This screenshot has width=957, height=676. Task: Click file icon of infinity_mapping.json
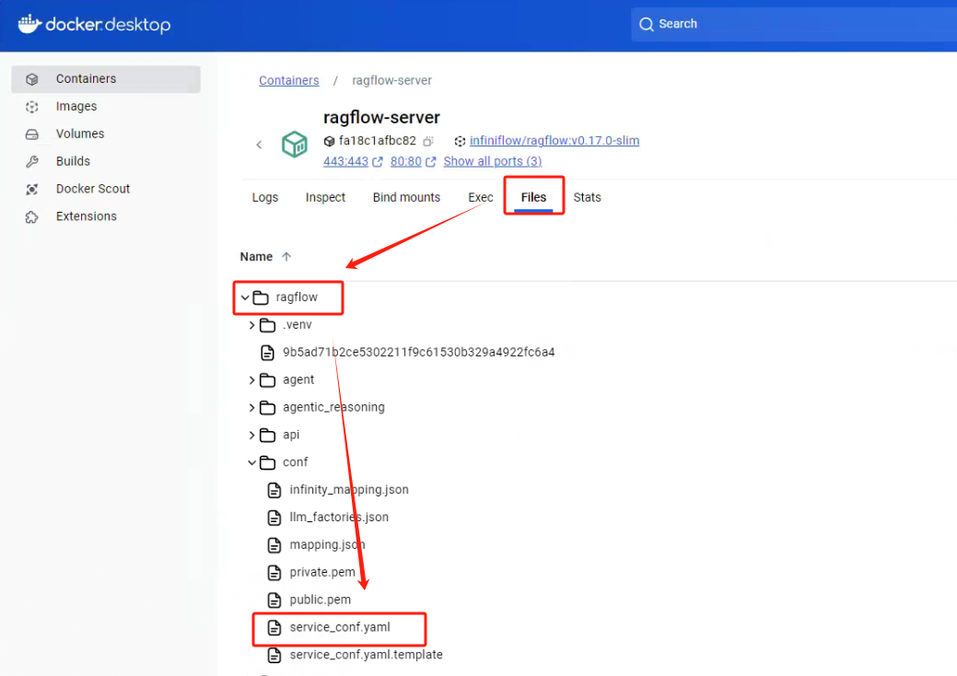tap(274, 490)
